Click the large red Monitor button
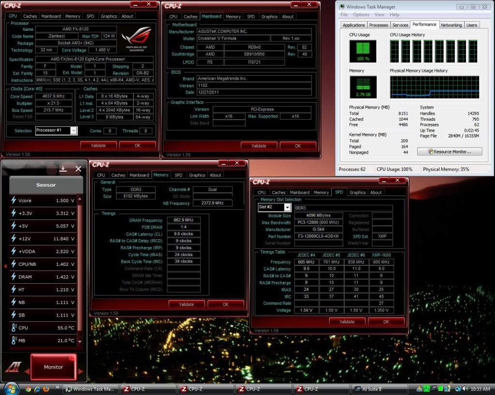This screenshot has height=395, width=495. (53, 367)
